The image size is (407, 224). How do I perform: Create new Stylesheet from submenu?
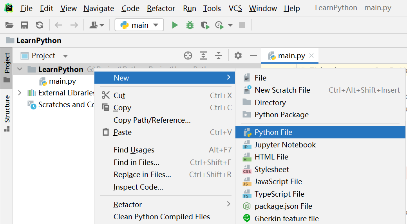click(320, 169)
